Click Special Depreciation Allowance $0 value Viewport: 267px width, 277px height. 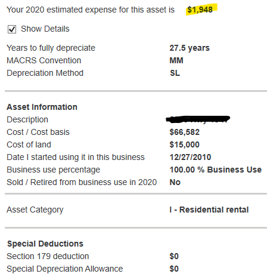pyautogui.click(x=174, y=269)
